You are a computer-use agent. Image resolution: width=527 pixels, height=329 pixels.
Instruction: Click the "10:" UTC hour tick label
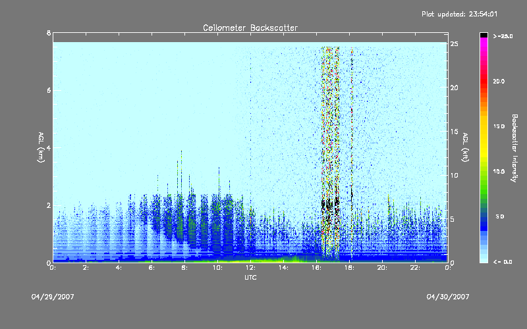coord(217,268)
